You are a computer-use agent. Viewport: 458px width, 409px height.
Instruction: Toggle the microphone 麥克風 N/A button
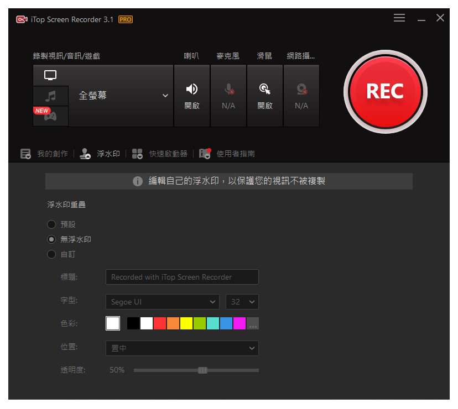[228, 96]
